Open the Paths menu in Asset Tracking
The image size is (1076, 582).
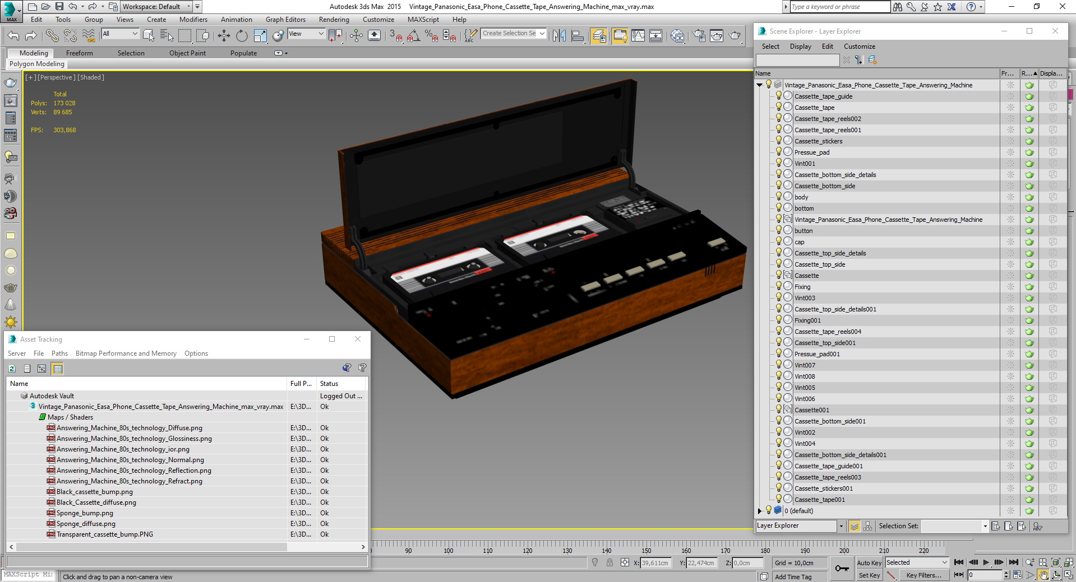tap(59, 353)
